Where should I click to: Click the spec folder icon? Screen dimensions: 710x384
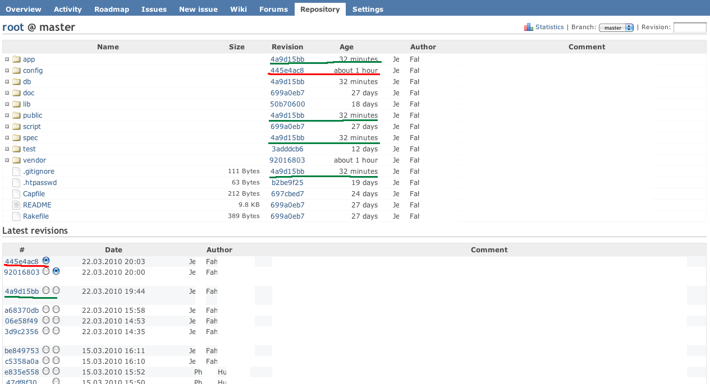click(16, 138)
